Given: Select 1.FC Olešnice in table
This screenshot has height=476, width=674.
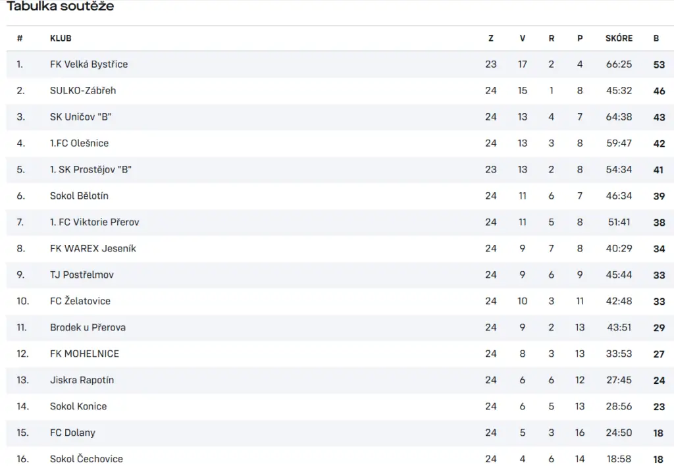Looking at the screenshot, I should click(x=79, y=144).
